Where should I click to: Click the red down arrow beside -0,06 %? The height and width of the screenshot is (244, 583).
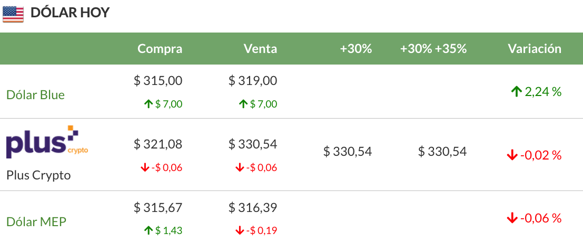coord(511,218)
